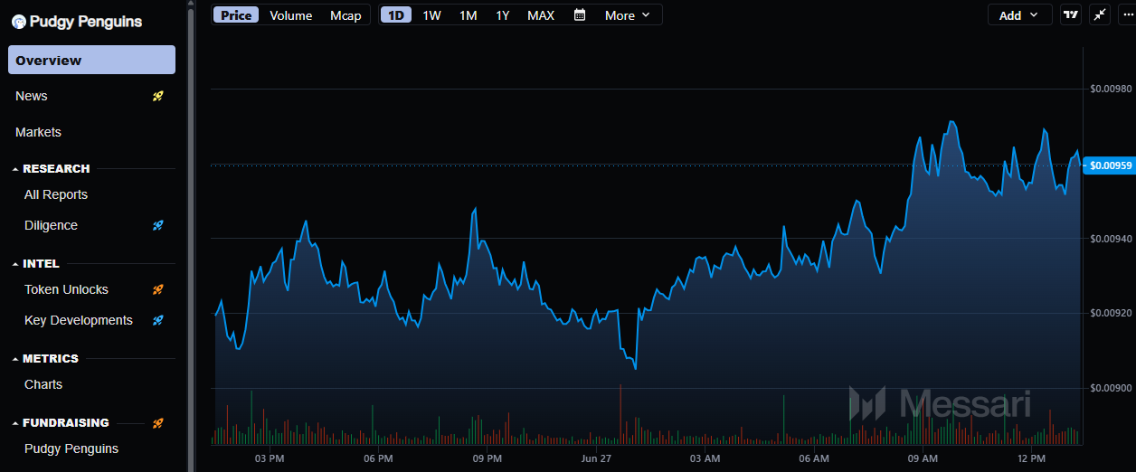
Task: Open the Diligence page
Action: [51, 225]
